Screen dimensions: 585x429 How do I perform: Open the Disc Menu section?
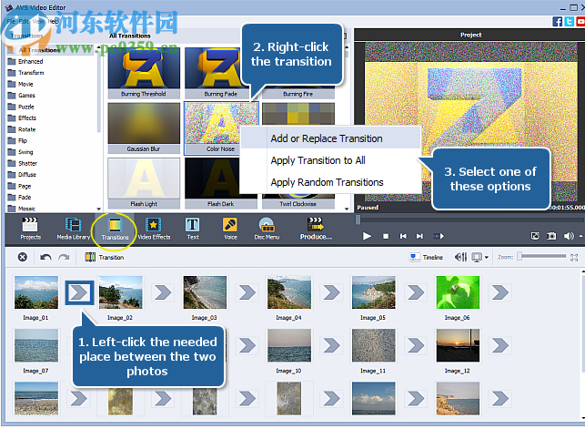pyautogui.click(x=267, y=229)
